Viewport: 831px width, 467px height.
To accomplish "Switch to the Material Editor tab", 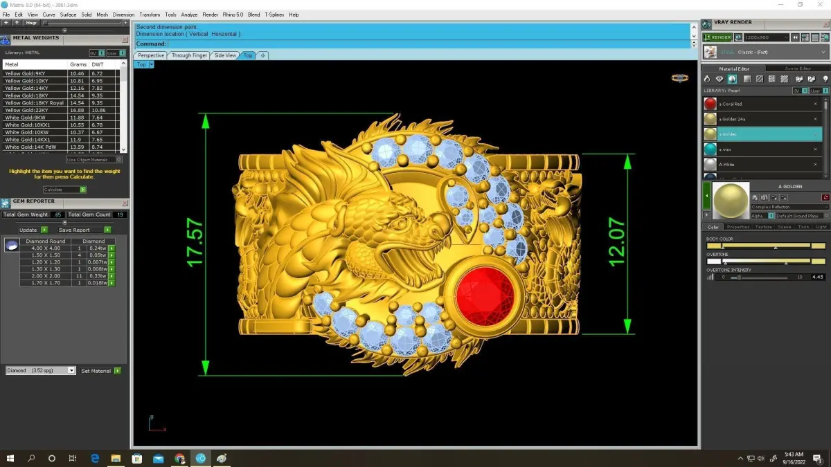I will [734, 68].
